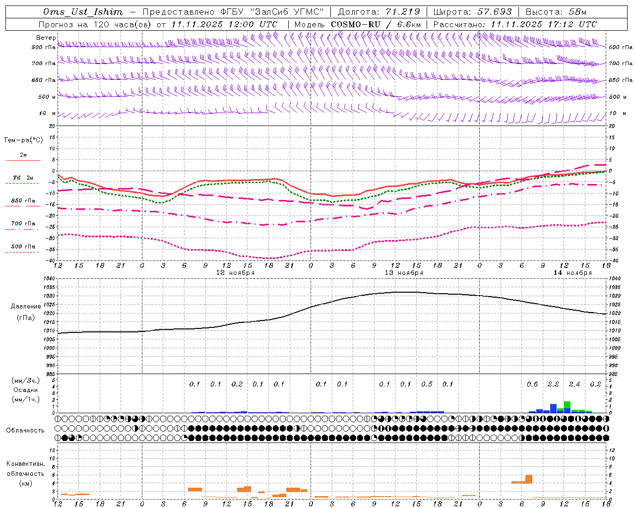The height and width of the screenshot is (508, 635).
Task: Click the 'Давление' pressure panel label
Action: [x=26, y=307]
